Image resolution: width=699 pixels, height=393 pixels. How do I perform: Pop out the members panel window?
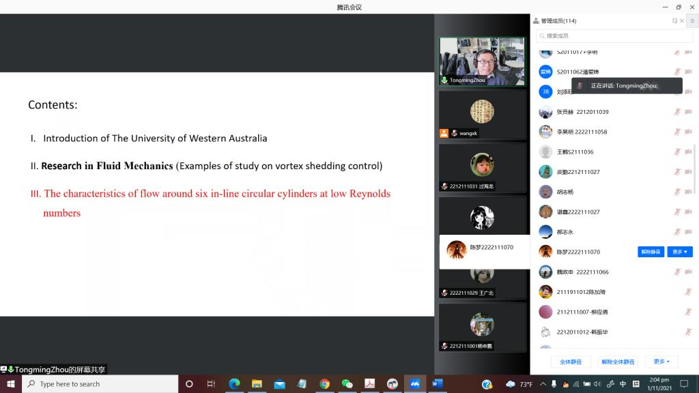[x=674, y=20]
